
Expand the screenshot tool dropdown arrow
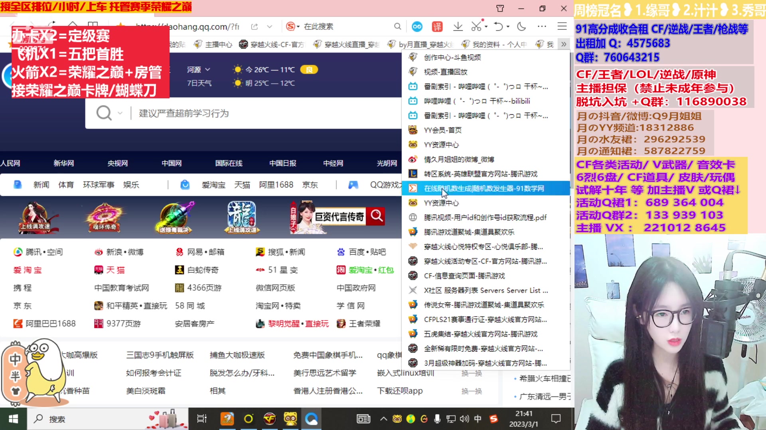tap(486, 27)
